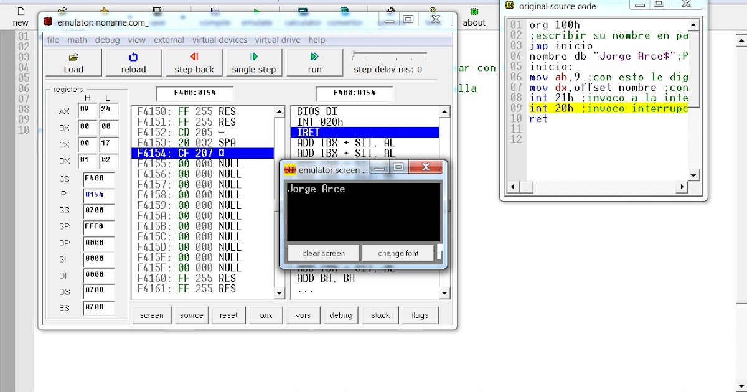Screen dimensions: 747x392
Task: Click the CS register field
Action: [99, 179]
